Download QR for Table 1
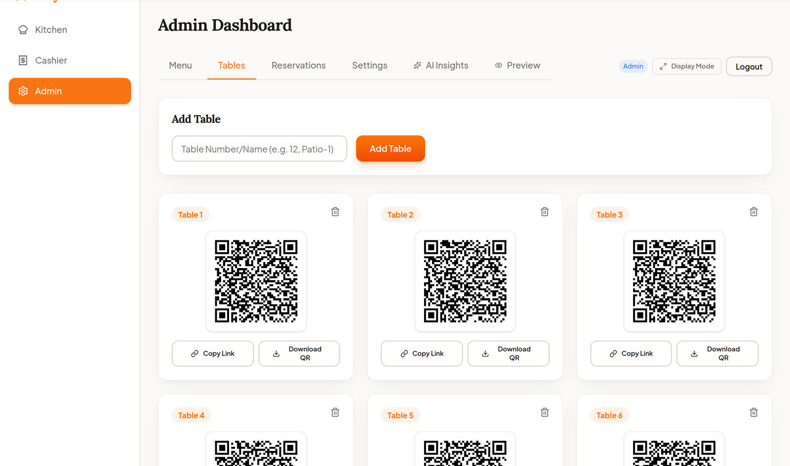790x466 pixels. (x=299, y=353)
